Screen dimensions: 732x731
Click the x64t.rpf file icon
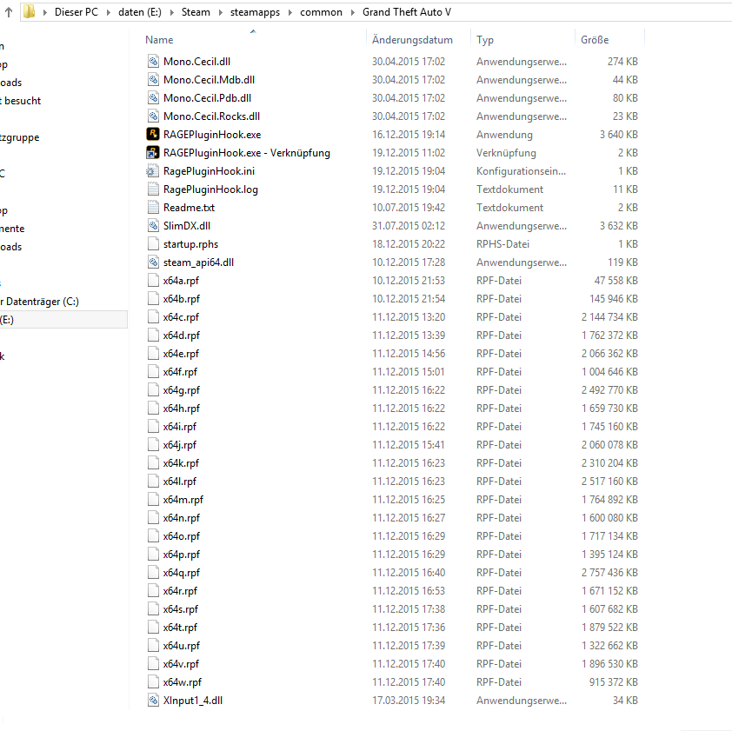153,628
